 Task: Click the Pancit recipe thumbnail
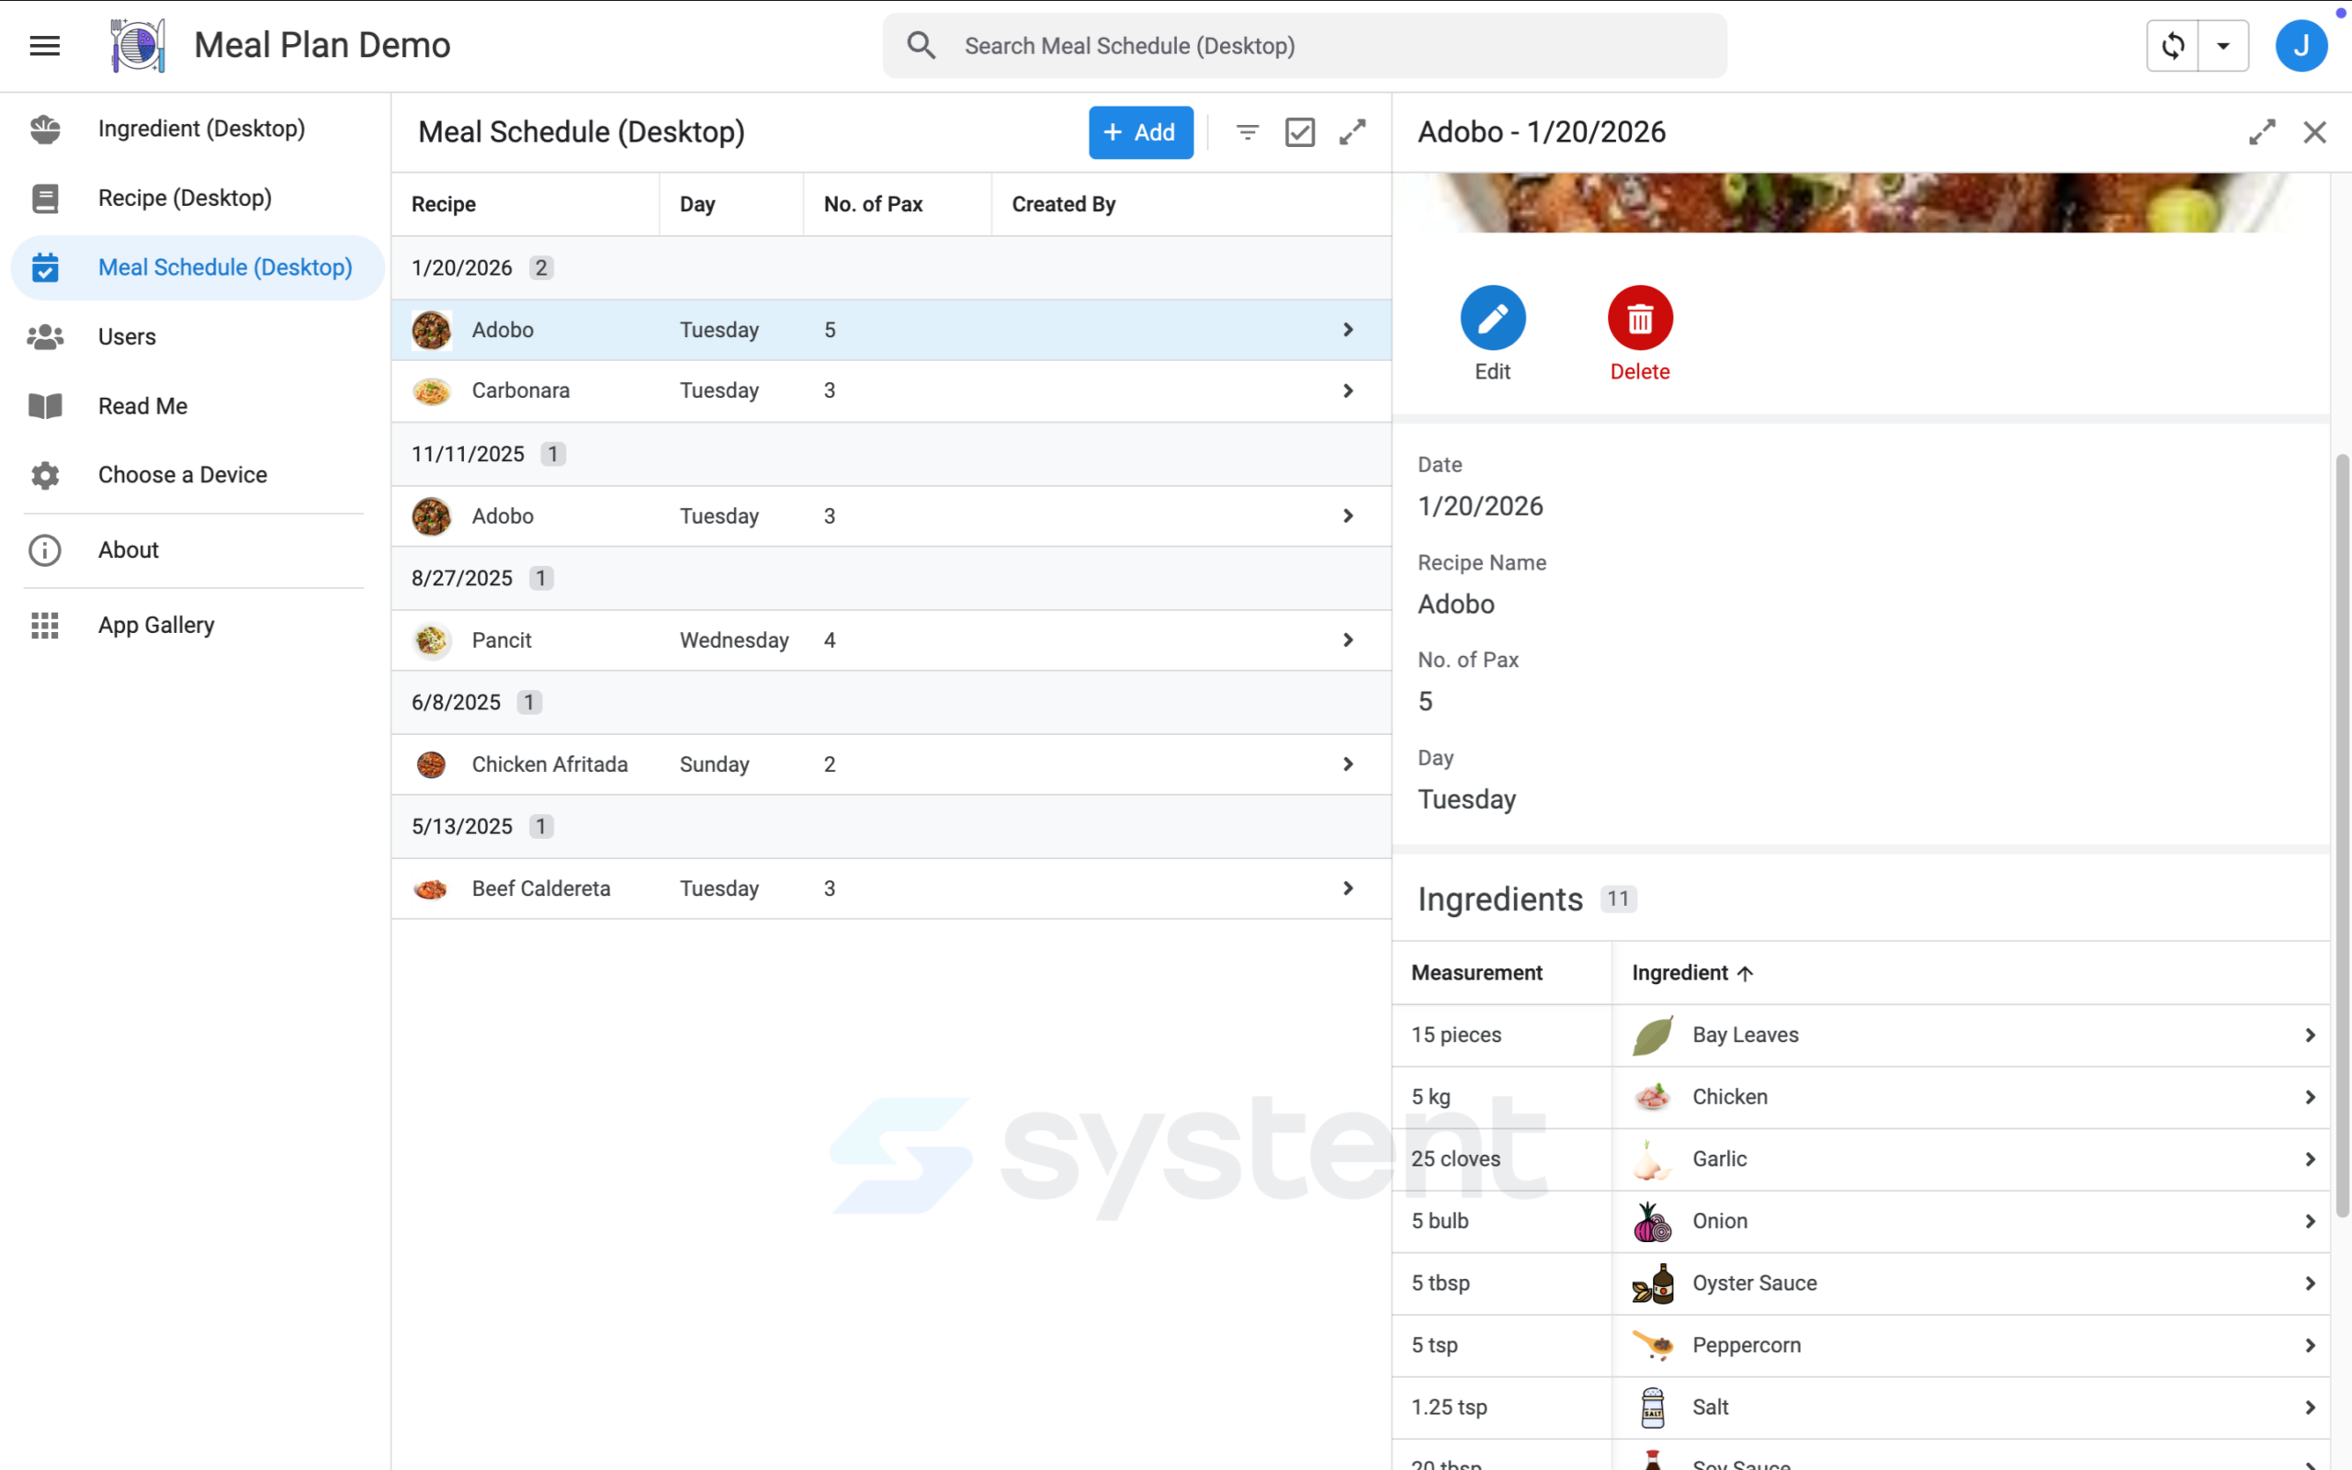[x=432, y=639]
